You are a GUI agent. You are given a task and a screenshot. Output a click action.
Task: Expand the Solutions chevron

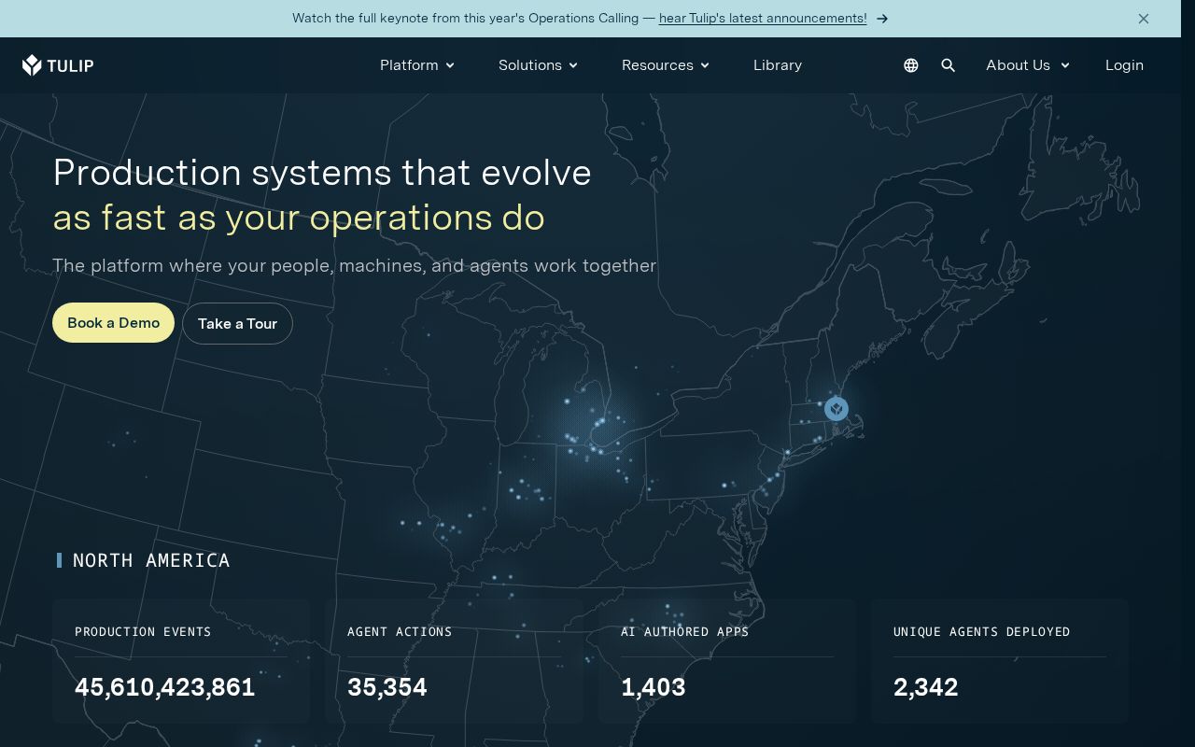[573, 65]
